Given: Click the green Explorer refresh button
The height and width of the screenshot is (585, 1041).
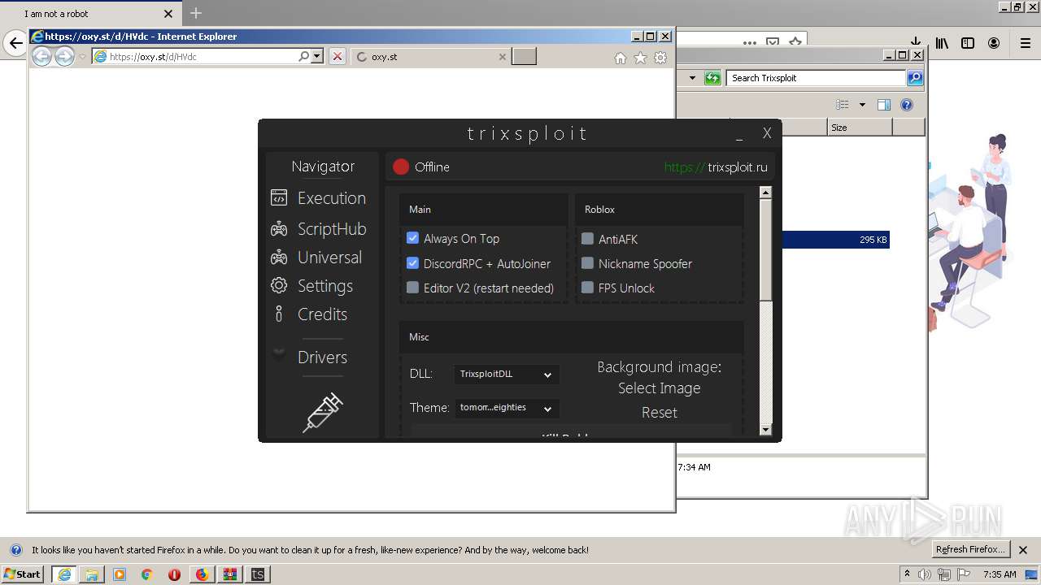Looking at the screenshot, I should click(x=712, y=78).
